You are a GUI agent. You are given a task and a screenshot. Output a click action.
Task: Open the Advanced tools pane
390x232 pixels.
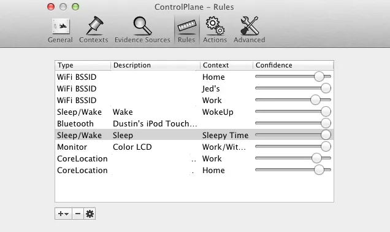tap(250, 30)
